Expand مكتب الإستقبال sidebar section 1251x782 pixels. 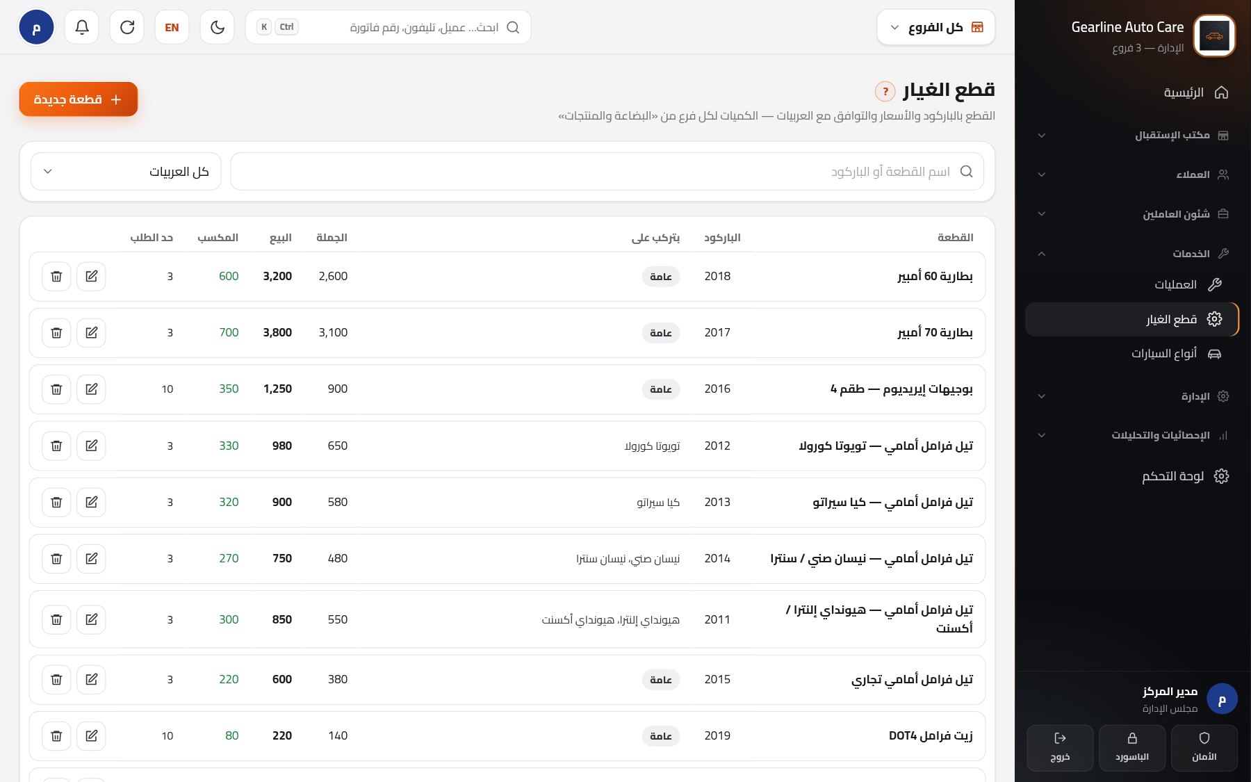pos(1131,135)
